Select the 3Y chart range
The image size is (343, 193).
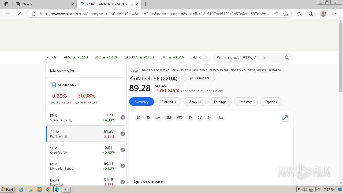tap(200, 118)
